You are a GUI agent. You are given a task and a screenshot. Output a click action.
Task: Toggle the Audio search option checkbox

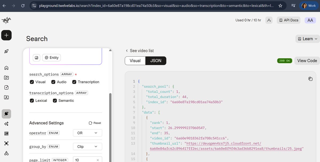point(53,82)
